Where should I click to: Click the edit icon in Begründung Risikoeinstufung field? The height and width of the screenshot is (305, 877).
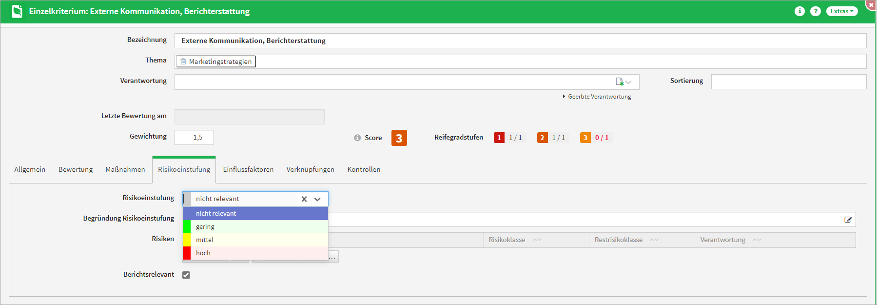tap(848, 220)
